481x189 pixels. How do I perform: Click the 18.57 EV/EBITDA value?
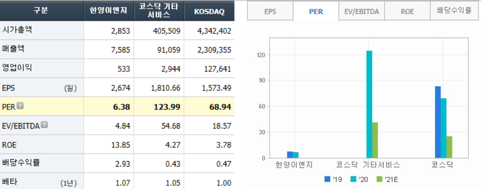pyautogui.click(x=222, y=126)
